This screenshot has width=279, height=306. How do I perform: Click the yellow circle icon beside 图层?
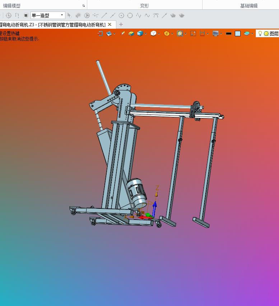pos(266,34)
